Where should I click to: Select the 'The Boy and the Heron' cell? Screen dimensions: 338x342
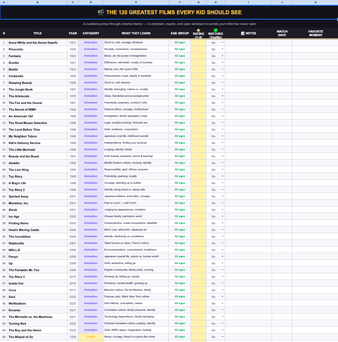pos(37,330)
